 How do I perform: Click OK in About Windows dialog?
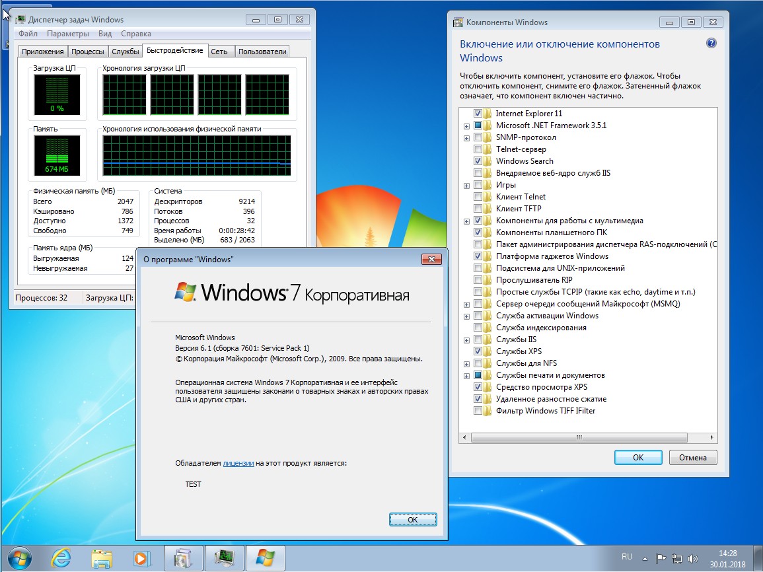pyautogui.click(x=413, y=519)
